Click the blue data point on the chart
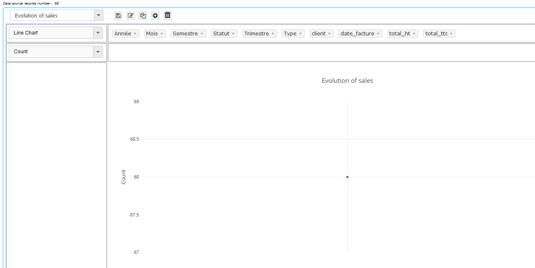 tap(347, 177)
